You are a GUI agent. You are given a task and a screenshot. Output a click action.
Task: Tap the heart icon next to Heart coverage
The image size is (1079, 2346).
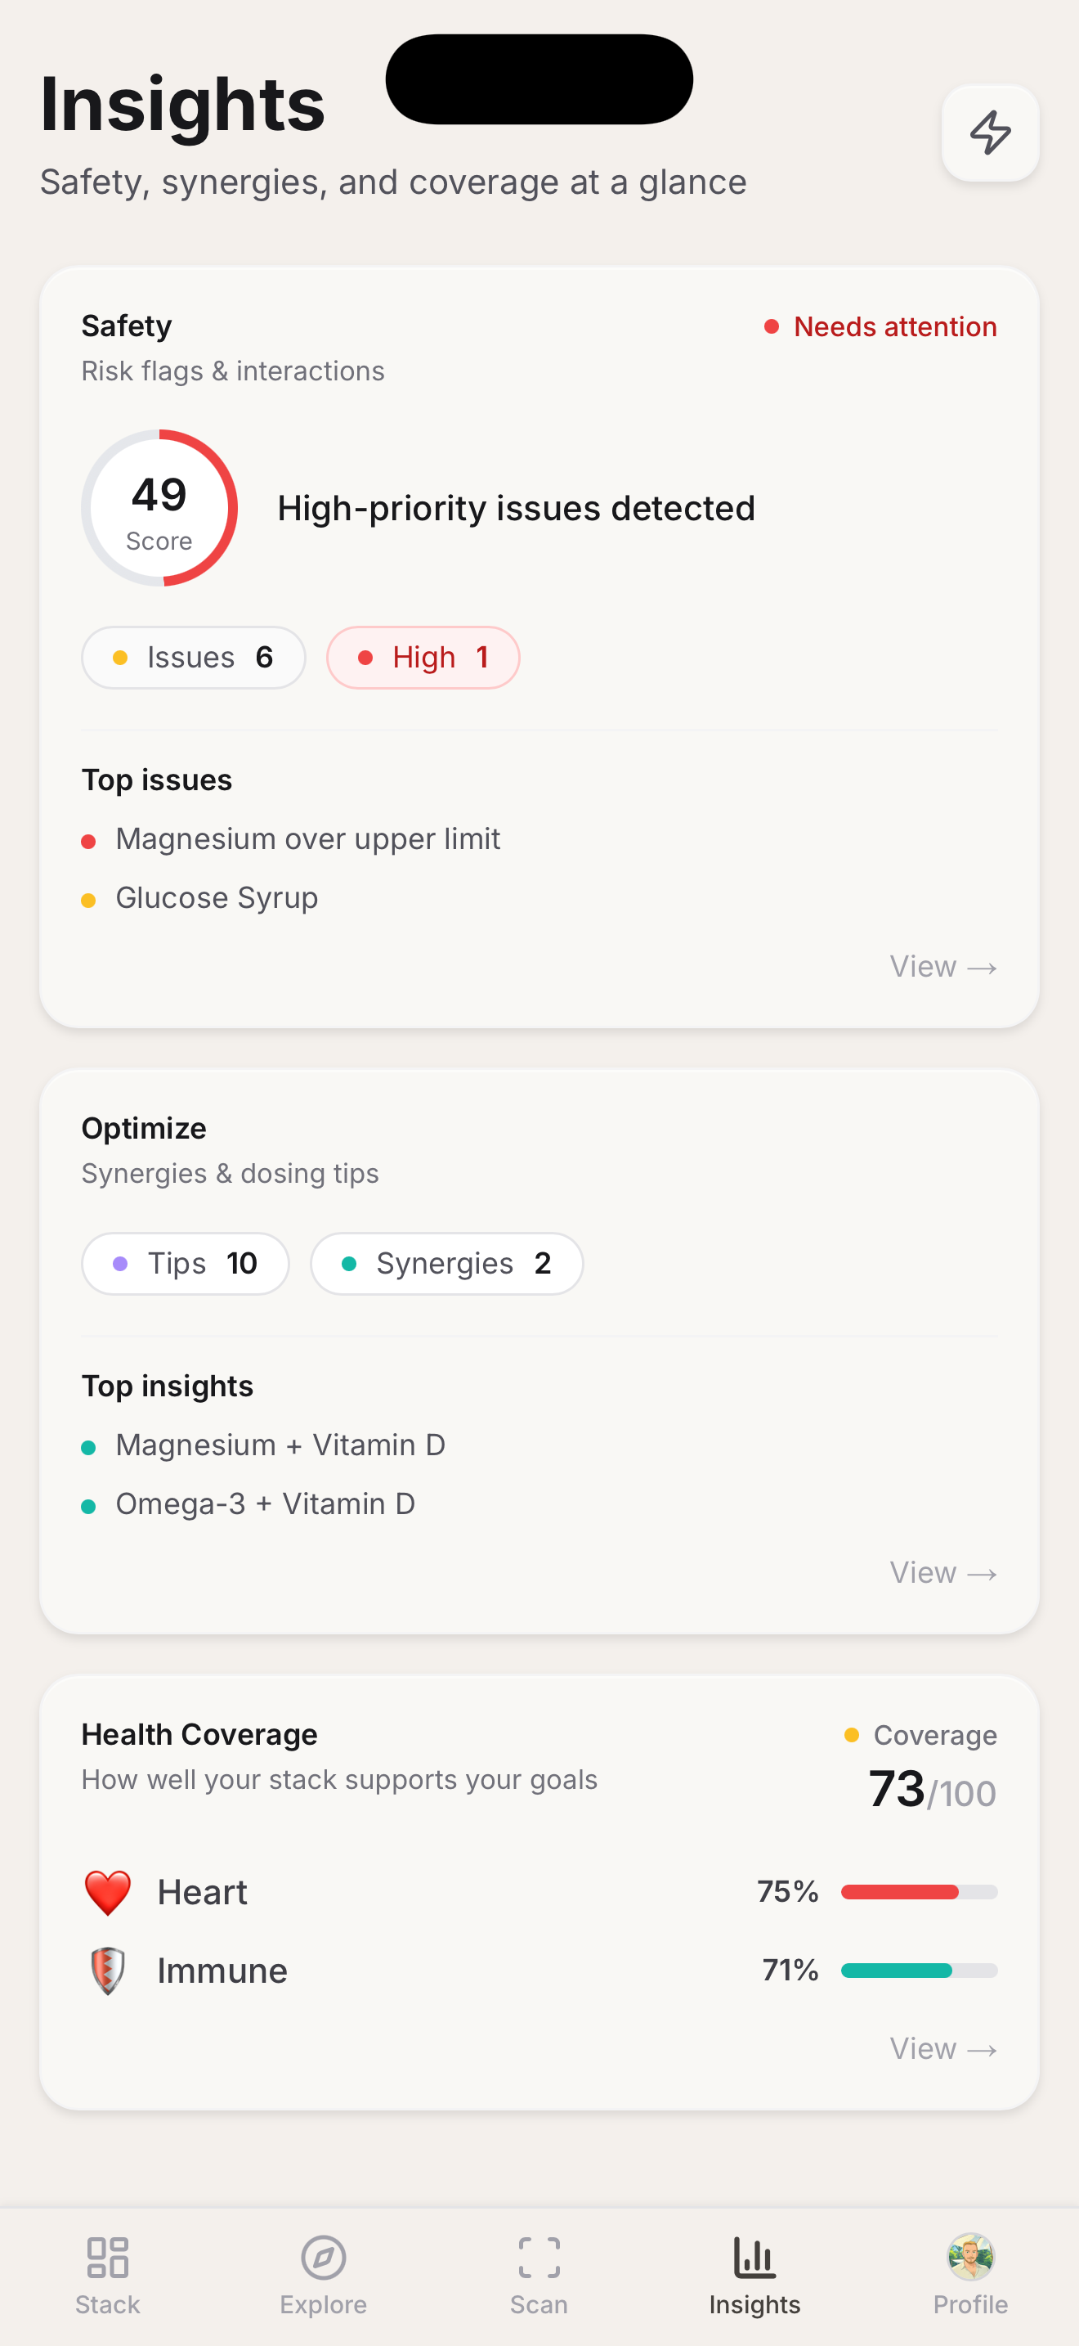click(107, 1893)
